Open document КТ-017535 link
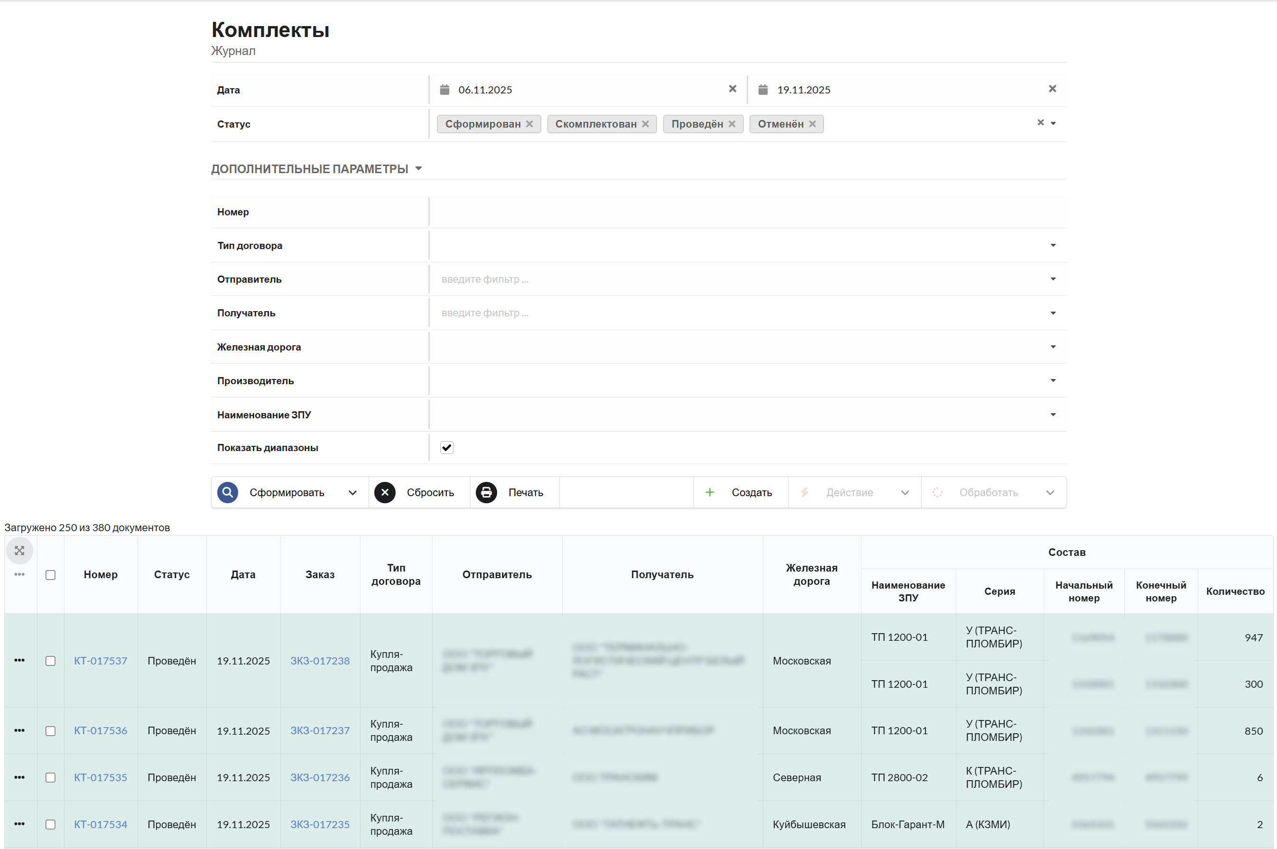The height and width of the screenshot is (849, 1277). pyautogui.click(x=101, y=777)
